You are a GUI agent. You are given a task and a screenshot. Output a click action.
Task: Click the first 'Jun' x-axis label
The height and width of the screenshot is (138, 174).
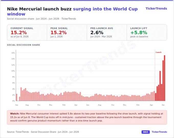(17, 105)
